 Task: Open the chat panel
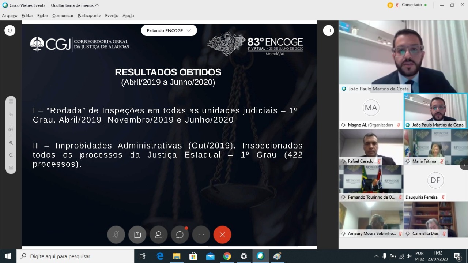pyautogui.click(x=180, y=235)
